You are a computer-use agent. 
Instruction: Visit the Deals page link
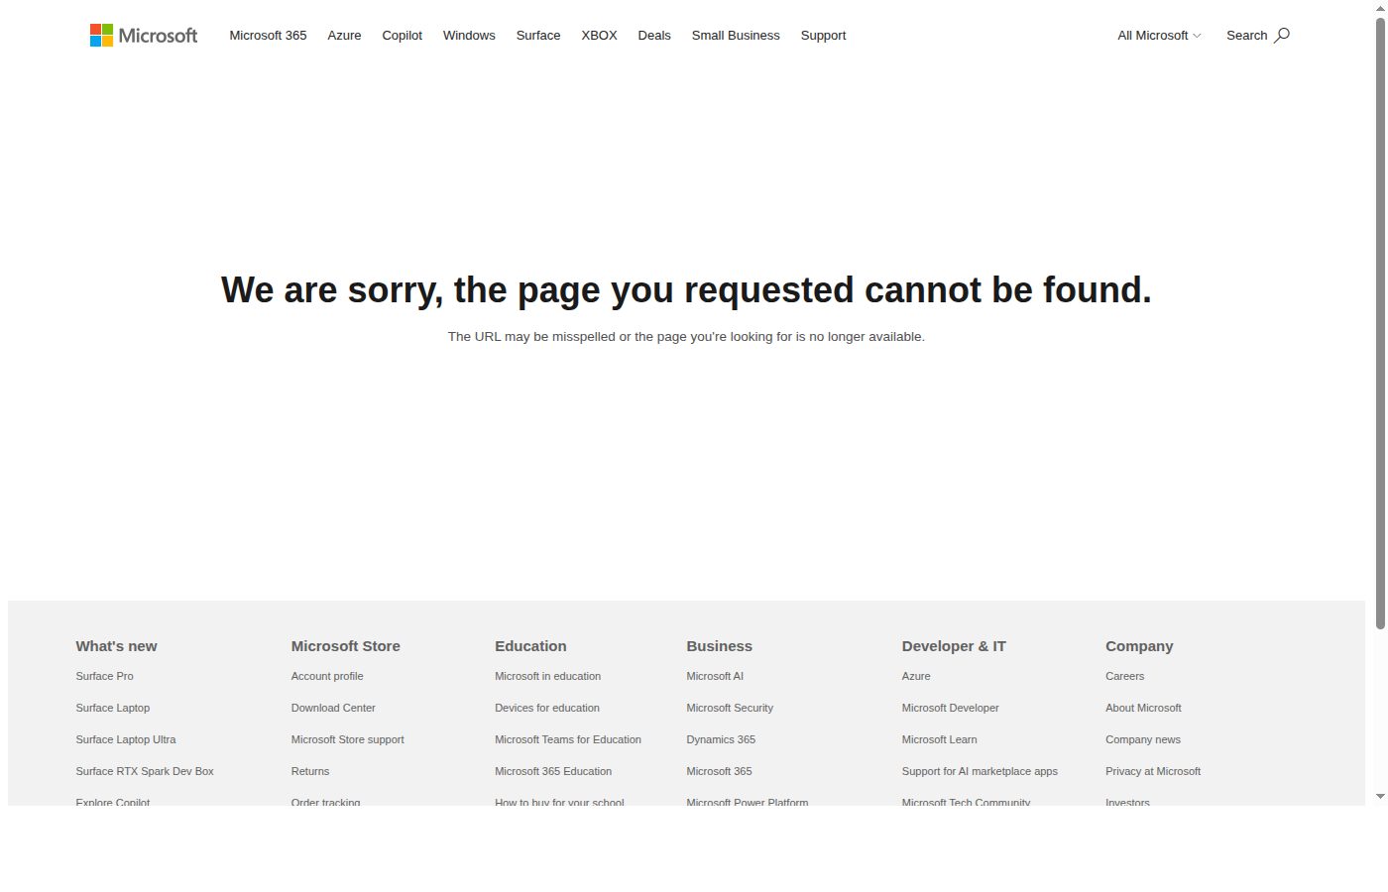click(x=654, y=35)
